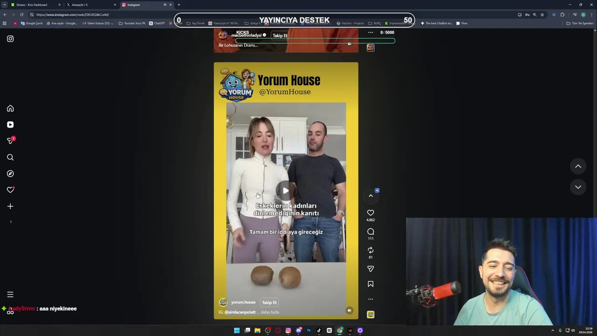Save the reel with bookmark icon

370,284
